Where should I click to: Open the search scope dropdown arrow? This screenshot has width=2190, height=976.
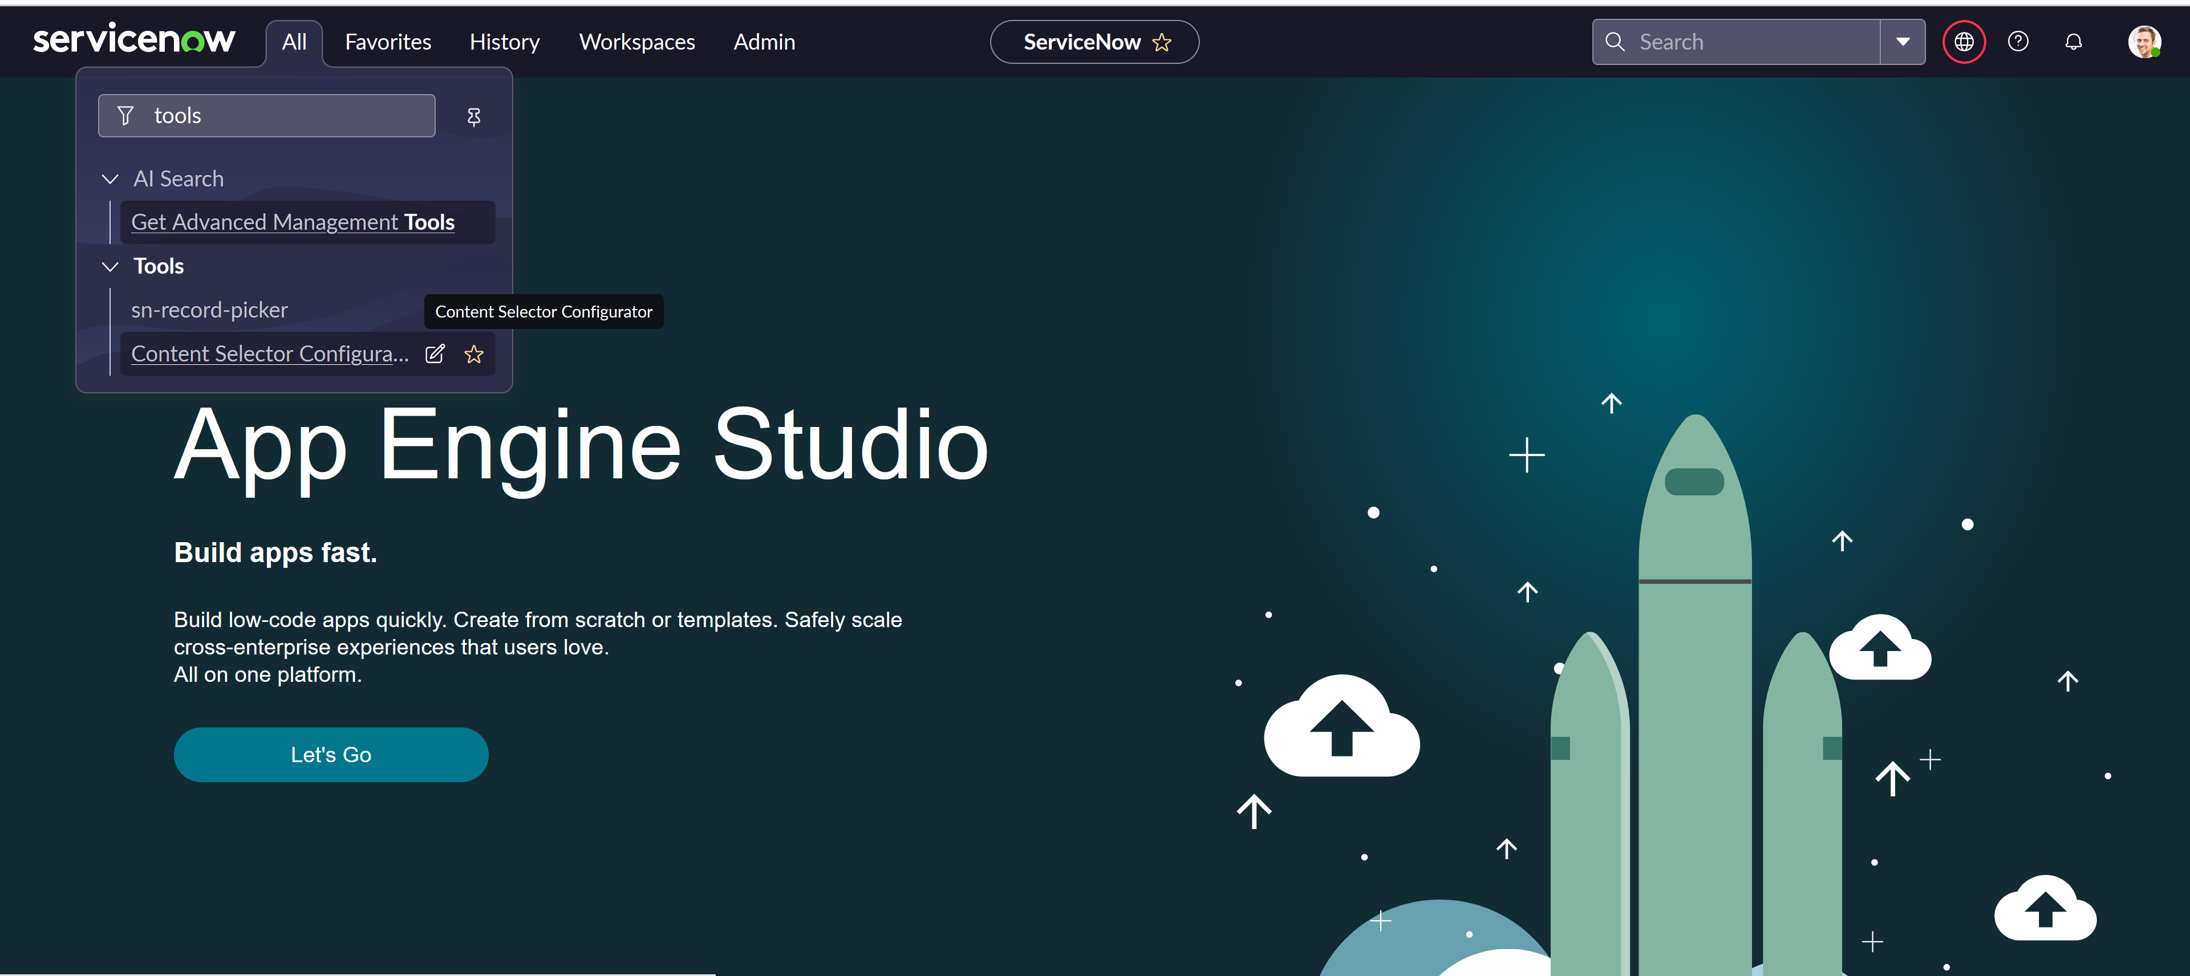(1902, 42)
